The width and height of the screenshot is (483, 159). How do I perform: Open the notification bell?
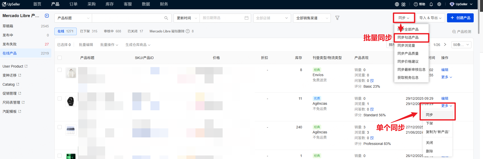pyautogui.click(x=431, y=4)
